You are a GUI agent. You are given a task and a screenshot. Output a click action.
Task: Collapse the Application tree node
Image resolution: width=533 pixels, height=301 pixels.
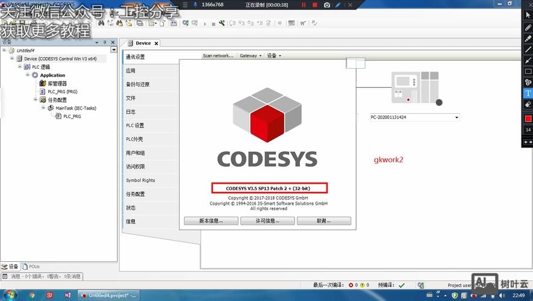pos(28,75)
